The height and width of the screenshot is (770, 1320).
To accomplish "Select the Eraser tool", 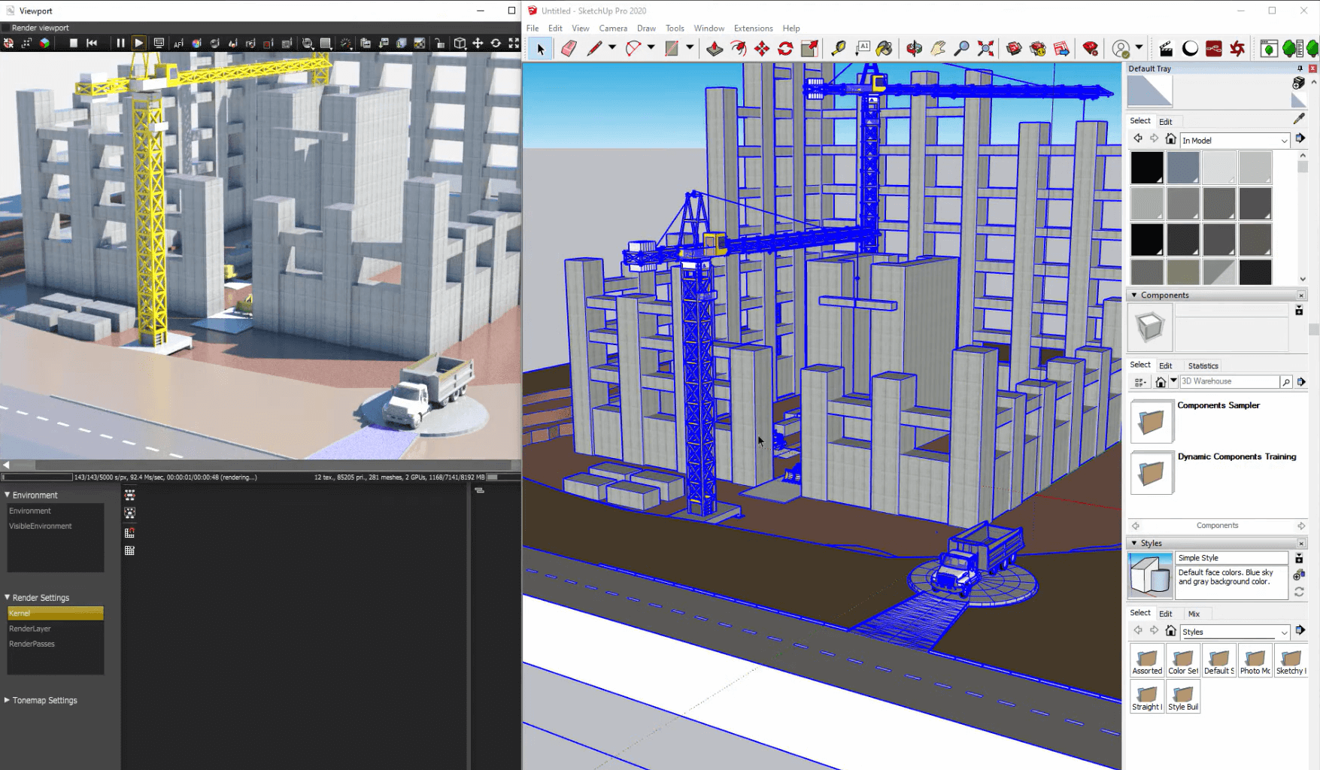I will [x=569, y=49].
